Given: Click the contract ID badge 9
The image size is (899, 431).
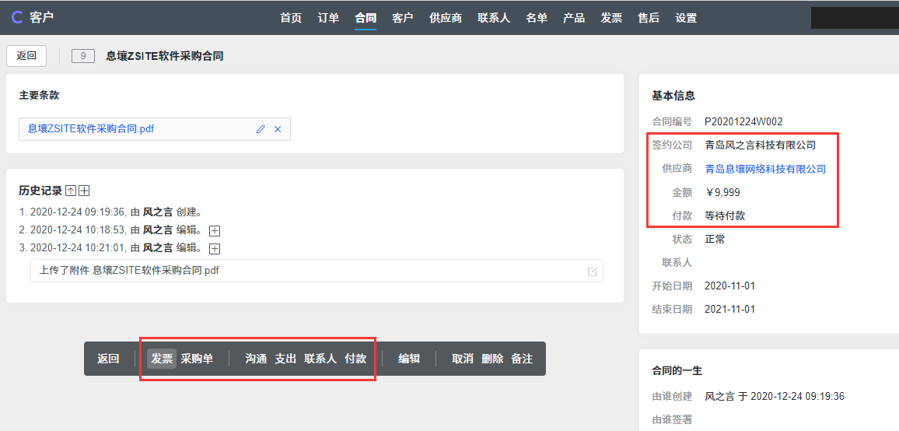Looking at the screenshot, I should [83, 56].
